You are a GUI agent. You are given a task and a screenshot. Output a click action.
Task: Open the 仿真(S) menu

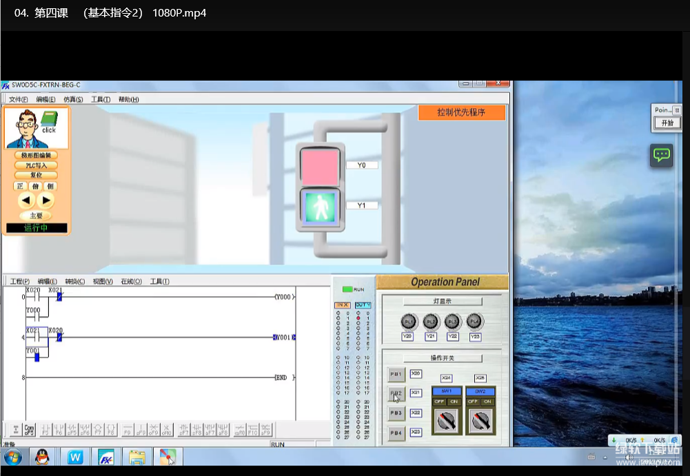(73, 99)
